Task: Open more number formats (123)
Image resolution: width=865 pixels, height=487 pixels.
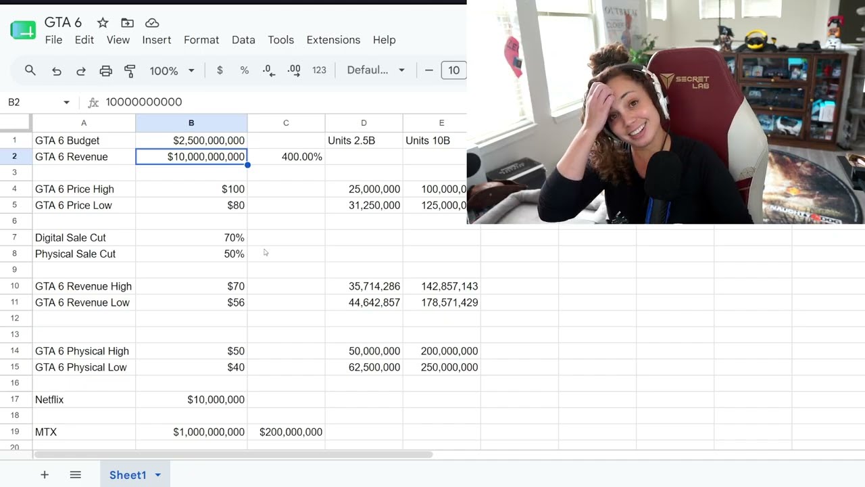Action: (x=319, y=70)
